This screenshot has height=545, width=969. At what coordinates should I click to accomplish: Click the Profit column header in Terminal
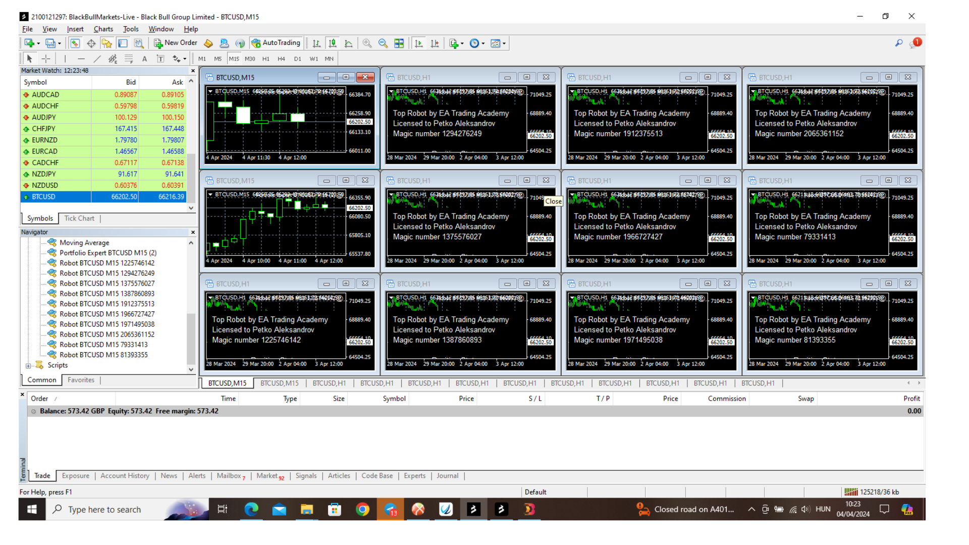(x=911, y=399)
